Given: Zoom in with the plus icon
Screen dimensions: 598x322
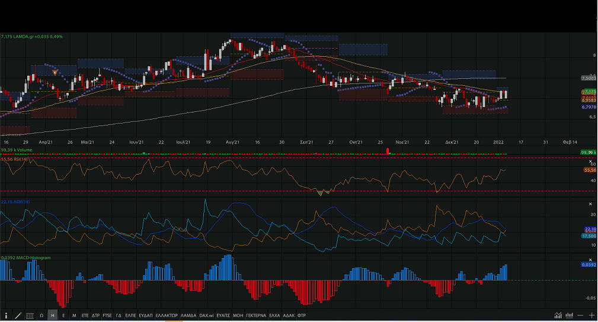Looking at the screenshot, I should tap(592, 315).
